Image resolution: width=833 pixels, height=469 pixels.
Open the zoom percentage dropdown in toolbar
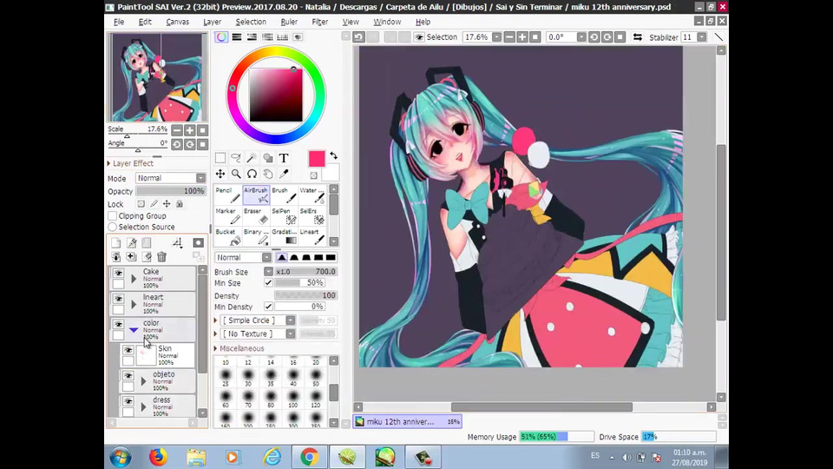tap(496, 37)
